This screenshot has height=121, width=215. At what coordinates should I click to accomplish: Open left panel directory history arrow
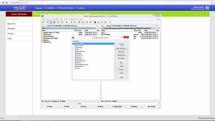coord(99,28)
